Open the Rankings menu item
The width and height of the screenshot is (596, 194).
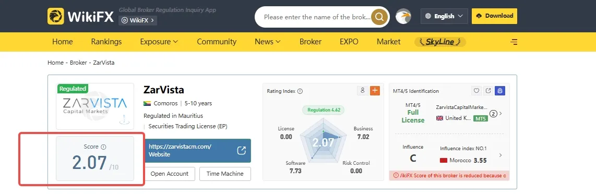point(106,42)
